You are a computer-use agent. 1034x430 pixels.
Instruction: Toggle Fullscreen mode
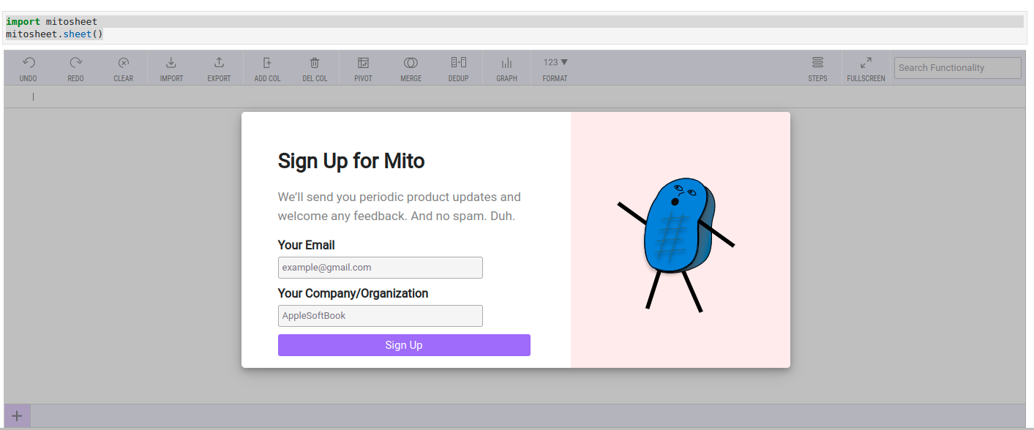866,63
